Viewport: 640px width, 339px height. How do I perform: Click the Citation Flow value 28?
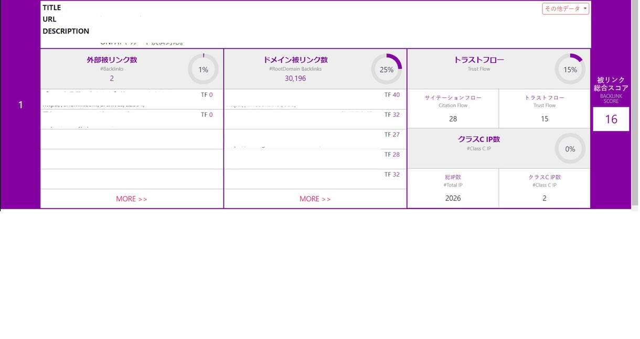coord(453,119)
